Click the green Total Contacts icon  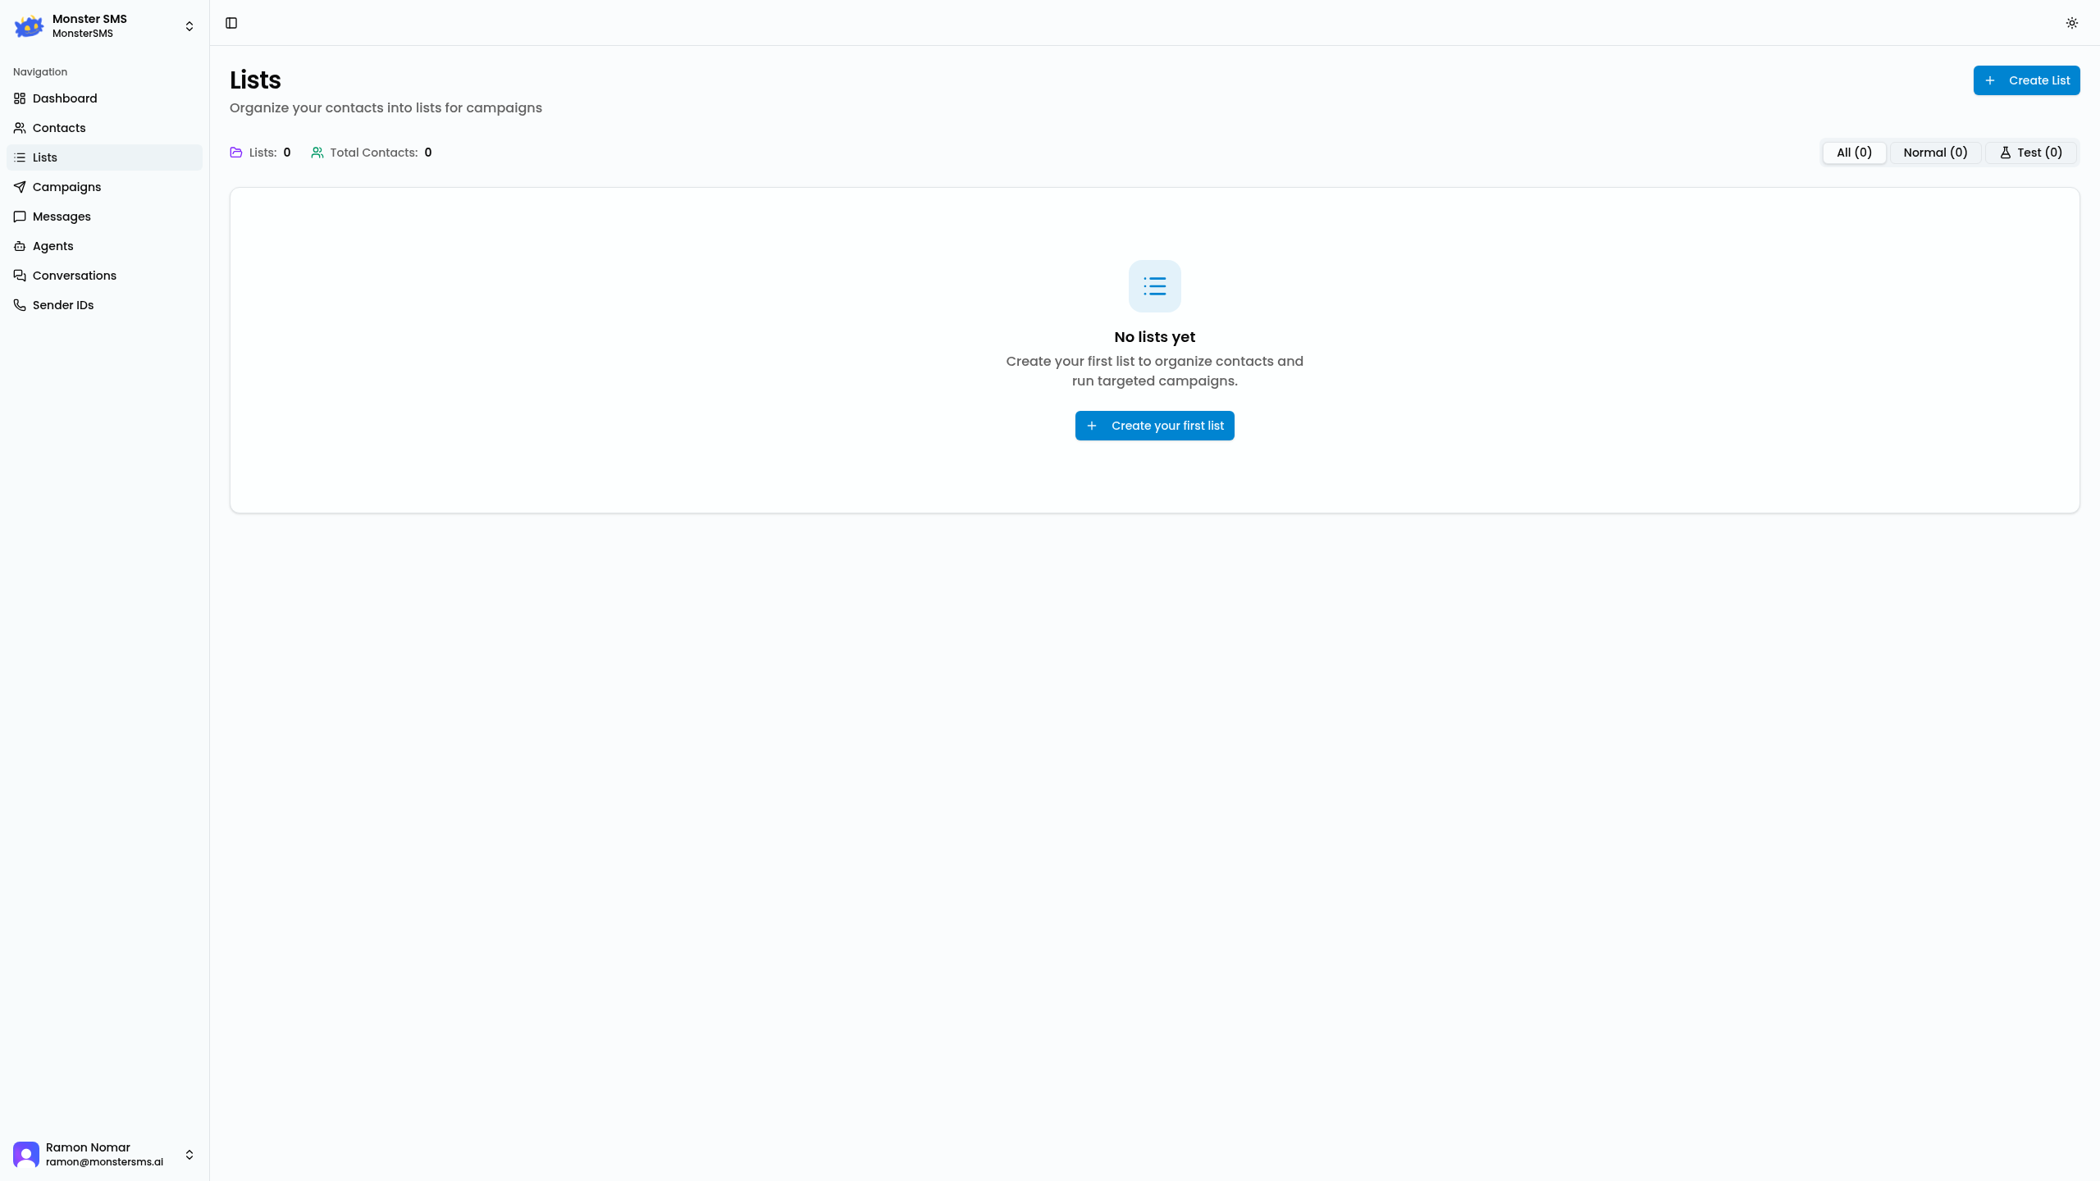[x=317, y=153]
